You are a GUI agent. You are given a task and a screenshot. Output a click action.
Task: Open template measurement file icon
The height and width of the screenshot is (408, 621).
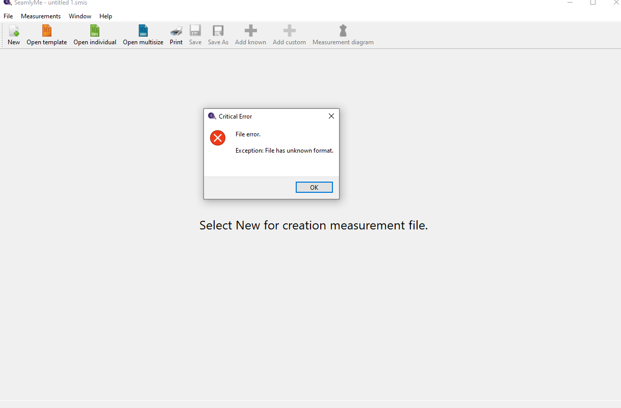47,31
